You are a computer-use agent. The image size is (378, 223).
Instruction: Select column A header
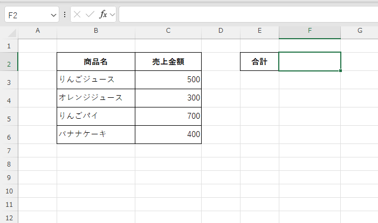[38, 32]
